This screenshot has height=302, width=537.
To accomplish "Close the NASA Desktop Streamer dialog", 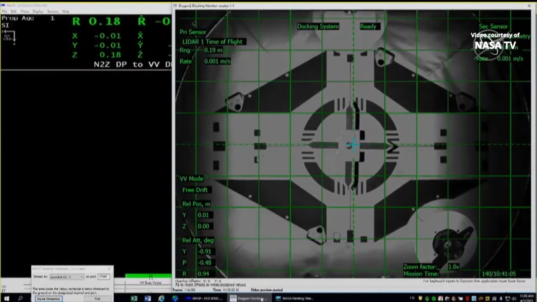I will 109,269.
